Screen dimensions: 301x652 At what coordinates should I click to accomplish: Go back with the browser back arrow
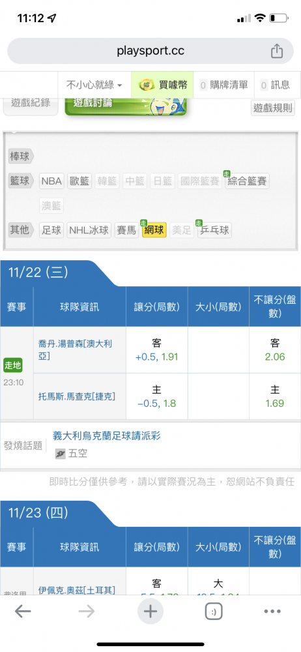23,612
